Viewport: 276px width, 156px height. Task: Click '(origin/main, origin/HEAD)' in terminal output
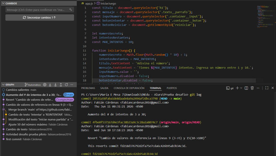click(180, 122)
